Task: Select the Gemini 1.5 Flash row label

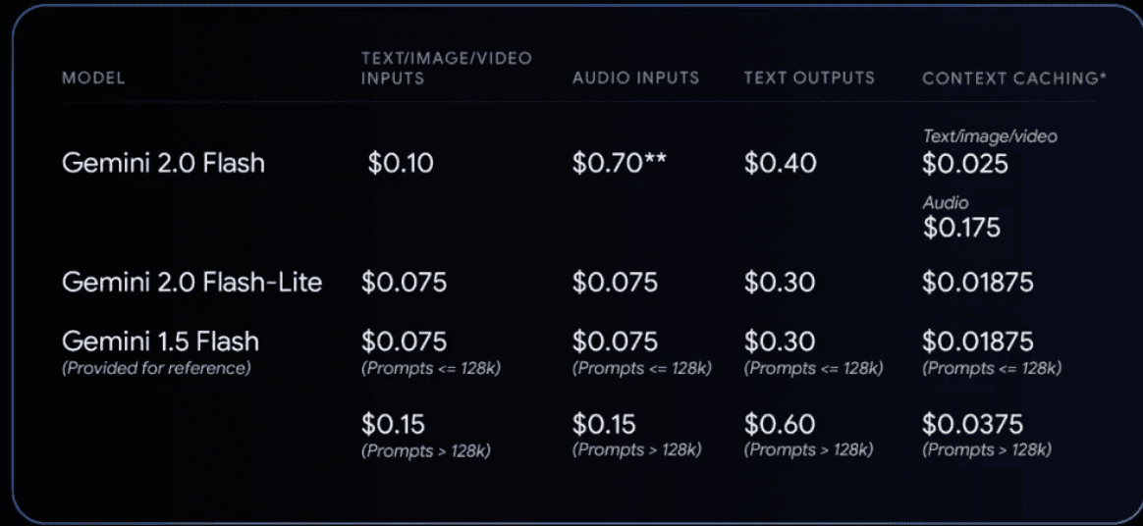Action: click(x=160, y=341)
